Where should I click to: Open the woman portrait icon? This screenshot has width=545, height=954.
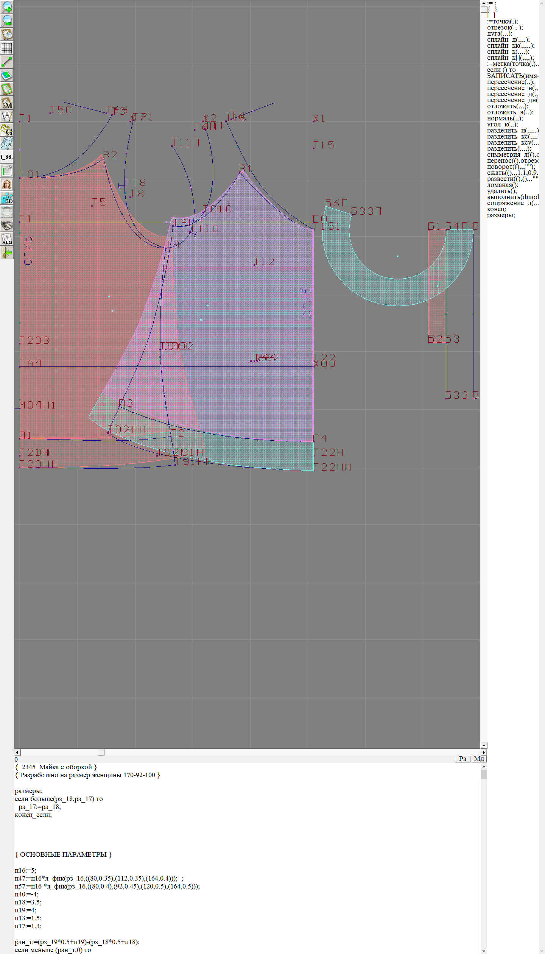[7, 184]
